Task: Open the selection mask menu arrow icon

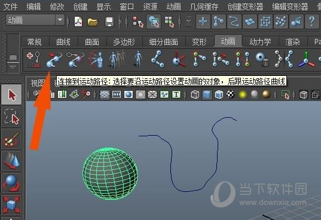Action: pyautogui.click(x=188, y=22)
